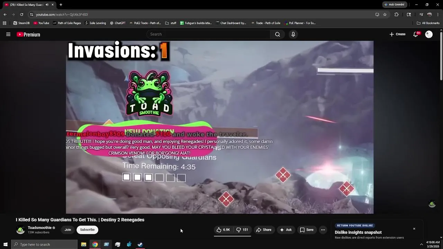The height and width of the screenshot is (249, 443).
Task: Click the magnifier search button
Action: point(278,34)
